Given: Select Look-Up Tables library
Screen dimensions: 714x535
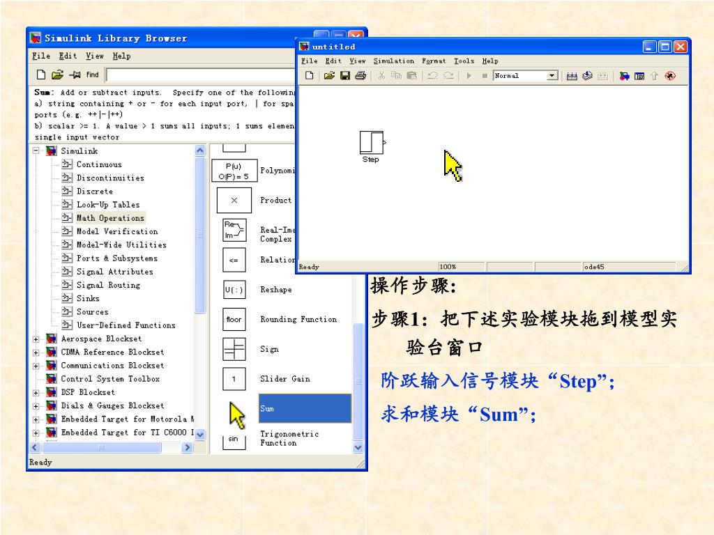Looking at the screenshot, I should click(x=108, y=205).
